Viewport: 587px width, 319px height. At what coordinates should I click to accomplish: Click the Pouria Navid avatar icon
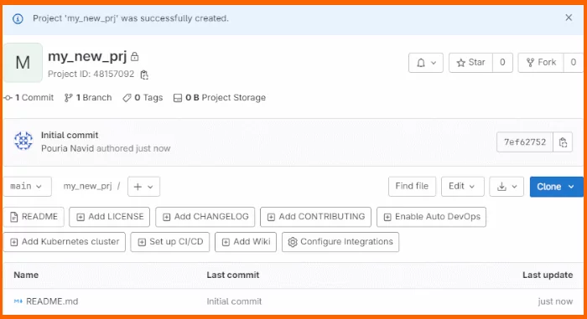23,141
